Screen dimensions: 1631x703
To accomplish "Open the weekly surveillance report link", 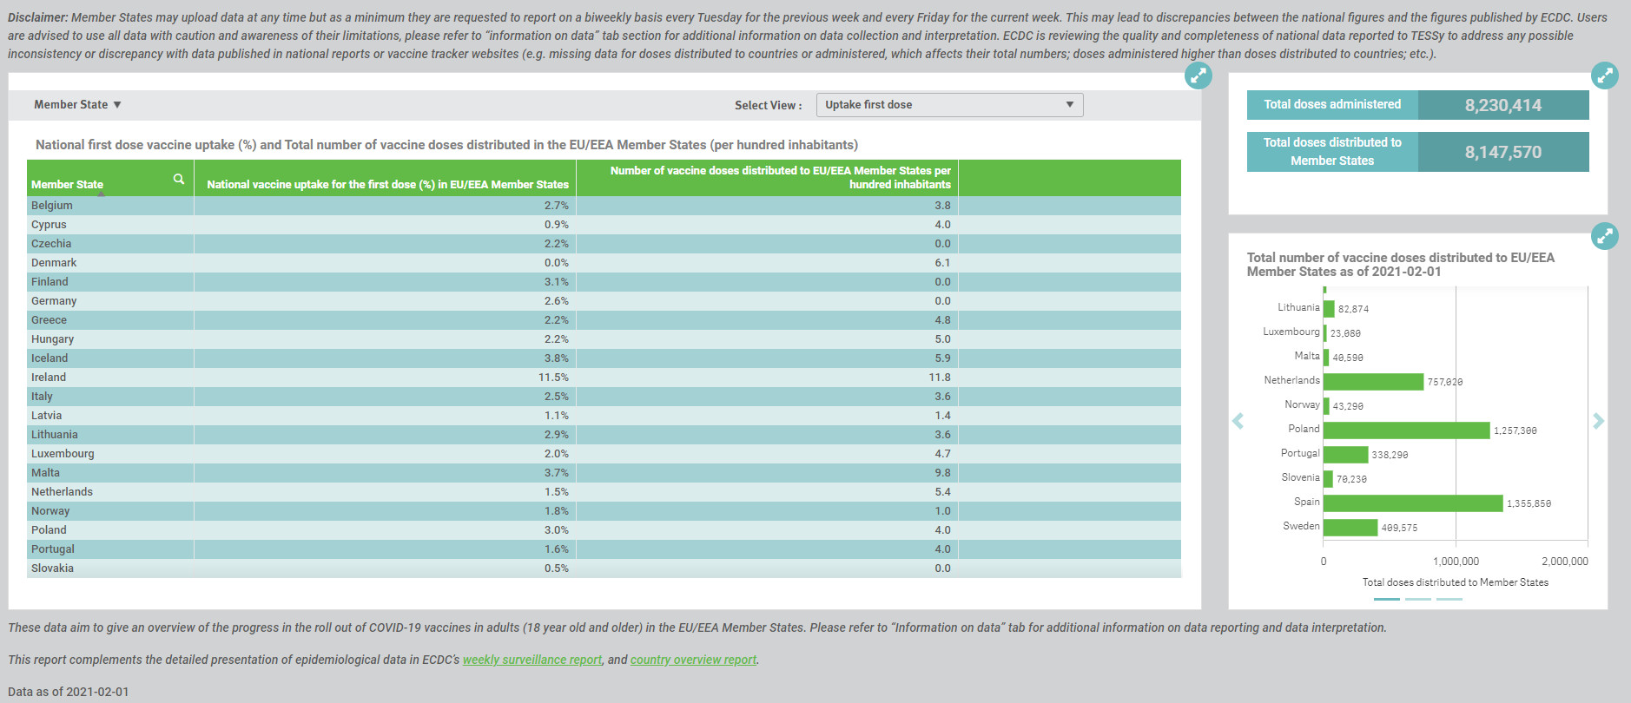I will [x=532, y=660].
